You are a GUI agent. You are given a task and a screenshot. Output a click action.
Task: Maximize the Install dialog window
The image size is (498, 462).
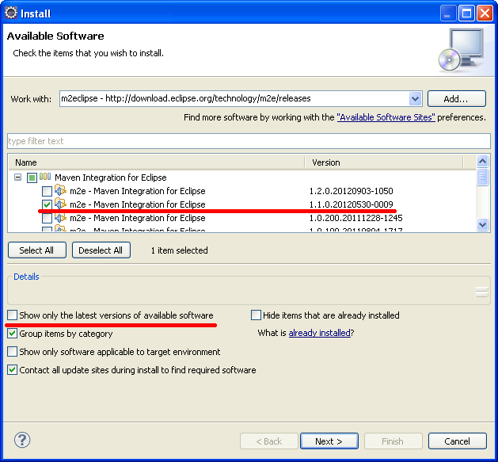click(466, 13)
